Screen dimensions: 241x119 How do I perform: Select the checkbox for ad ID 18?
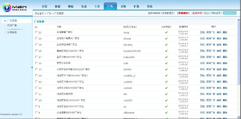point(36,51)
